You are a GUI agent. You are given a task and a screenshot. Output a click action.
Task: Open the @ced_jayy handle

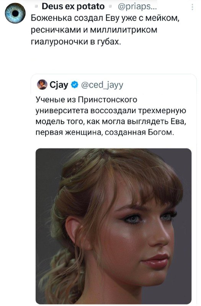tap(102, 85)
